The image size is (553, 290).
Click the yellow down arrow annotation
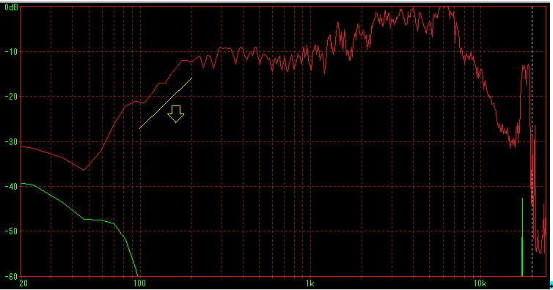(x=175, y=114)
